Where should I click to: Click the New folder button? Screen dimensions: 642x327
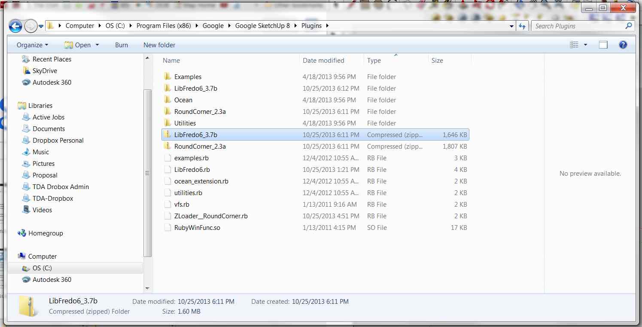point(159,45)
